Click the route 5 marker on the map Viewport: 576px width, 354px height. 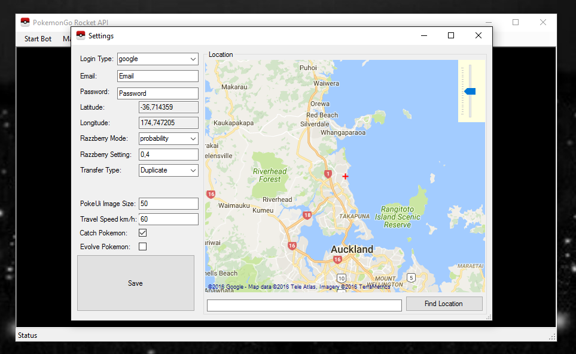point(411,277)
